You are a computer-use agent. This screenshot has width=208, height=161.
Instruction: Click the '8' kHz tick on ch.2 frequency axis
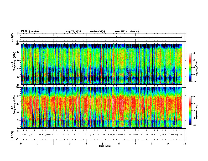18,96
